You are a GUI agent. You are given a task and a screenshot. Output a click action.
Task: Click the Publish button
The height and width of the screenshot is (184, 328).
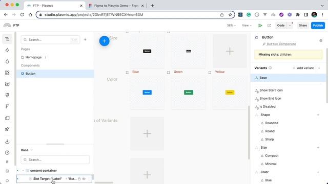point(318,26)
